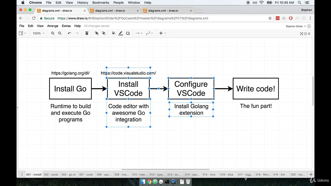Go back with the browser arrow
The image size is (331, 186).
(x=21, y=18)
